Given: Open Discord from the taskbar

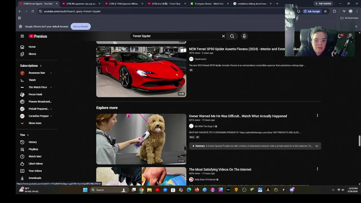Looking at the screenshot, I should pos(292,190).
